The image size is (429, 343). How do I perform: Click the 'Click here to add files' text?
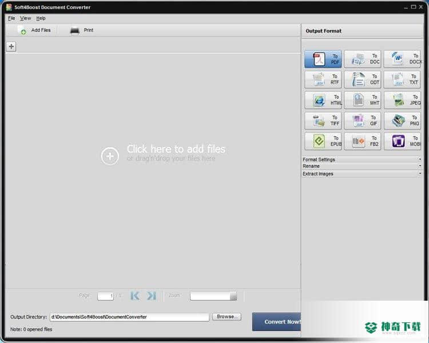tap(176, 149)
